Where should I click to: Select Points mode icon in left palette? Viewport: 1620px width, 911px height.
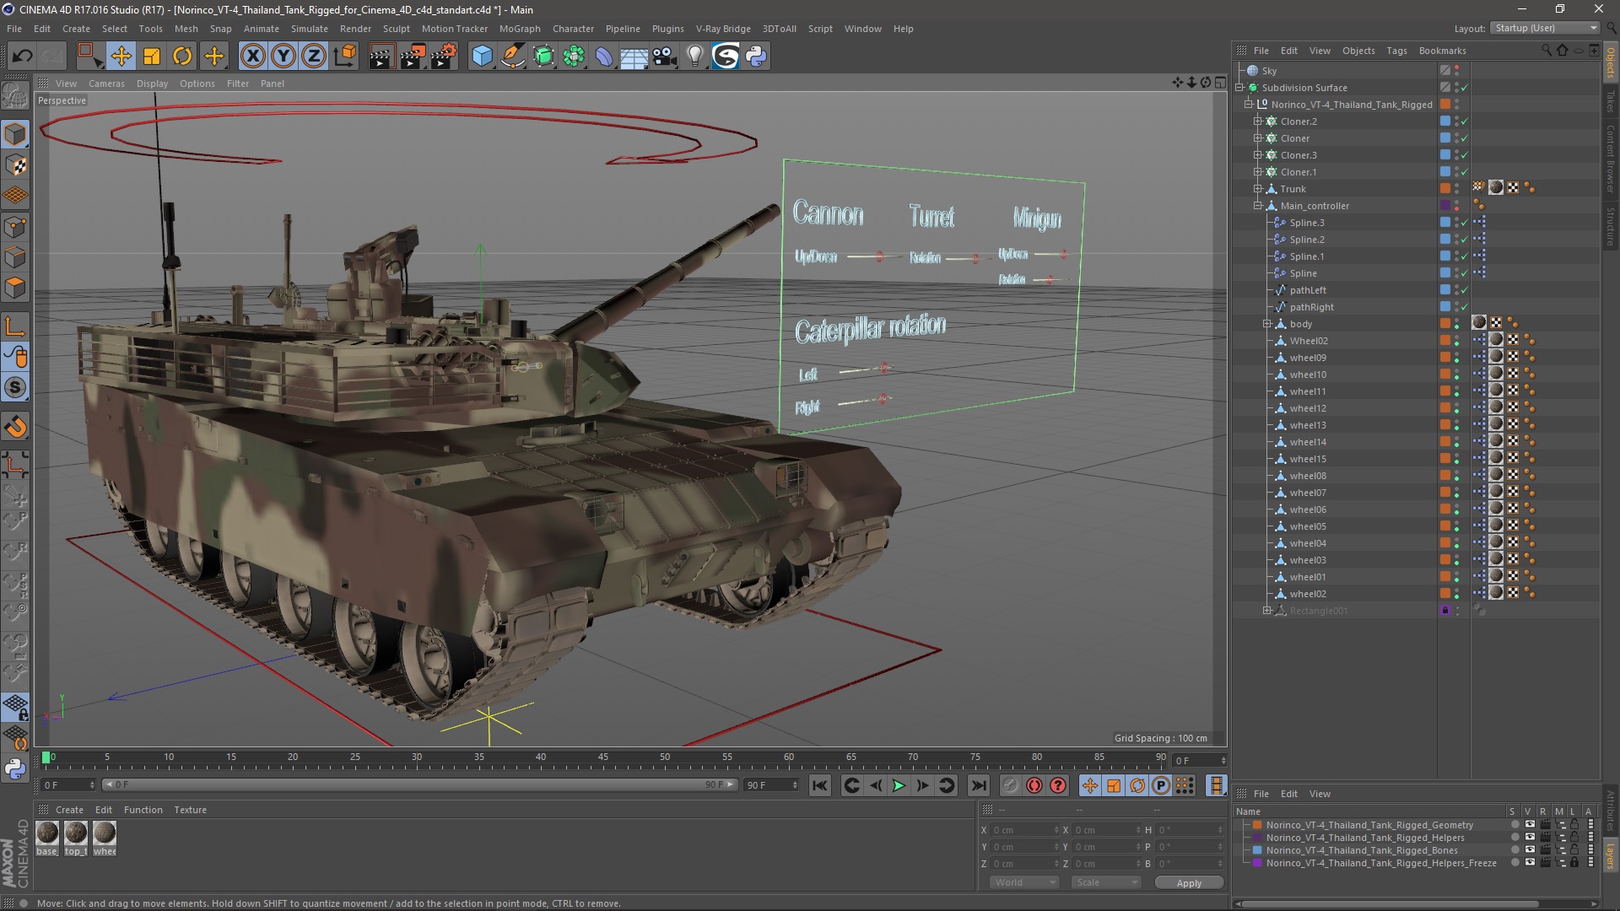(x=15, y=227)
